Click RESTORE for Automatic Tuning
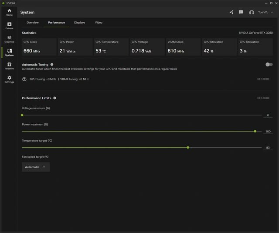 [x=263, y=79]
